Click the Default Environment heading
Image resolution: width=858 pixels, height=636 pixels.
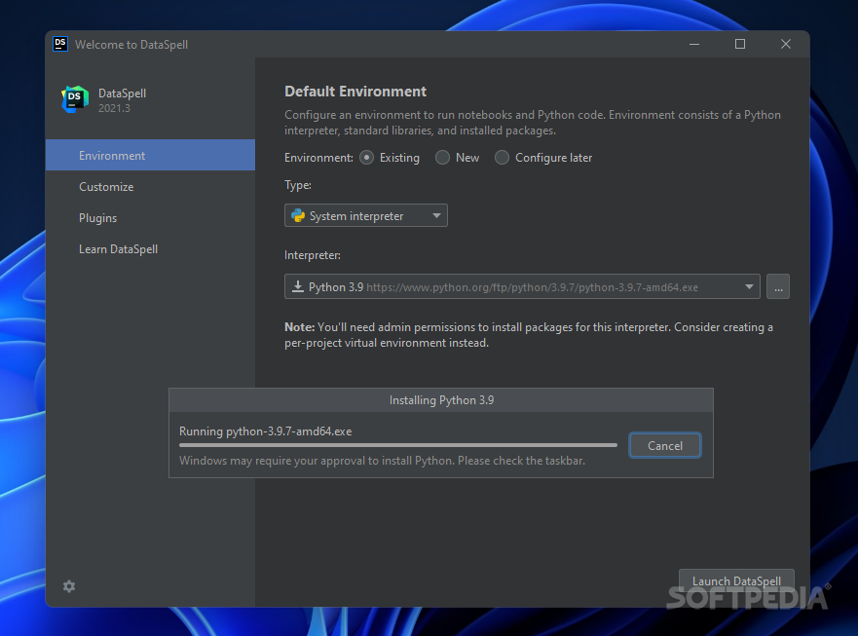[x=355, y=92]
